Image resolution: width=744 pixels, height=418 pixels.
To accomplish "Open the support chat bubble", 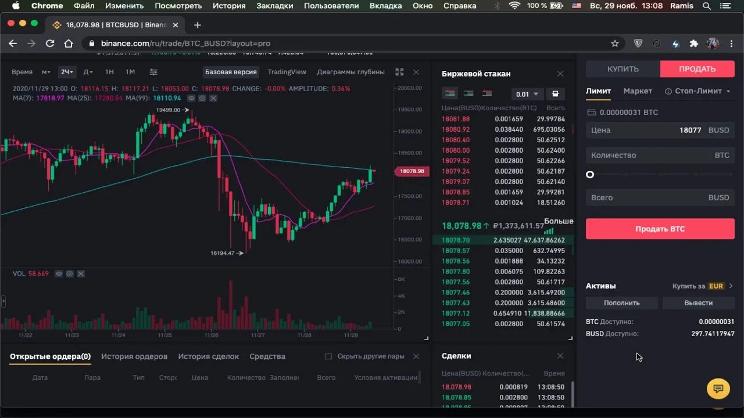I will [718, 388].
